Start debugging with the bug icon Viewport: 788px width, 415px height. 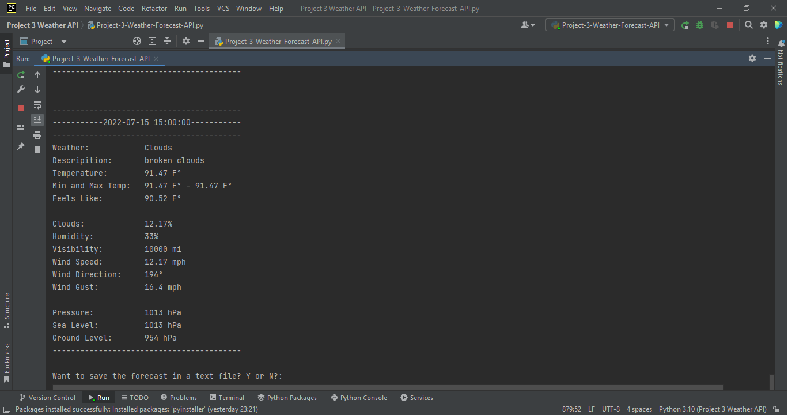(699, 25)
